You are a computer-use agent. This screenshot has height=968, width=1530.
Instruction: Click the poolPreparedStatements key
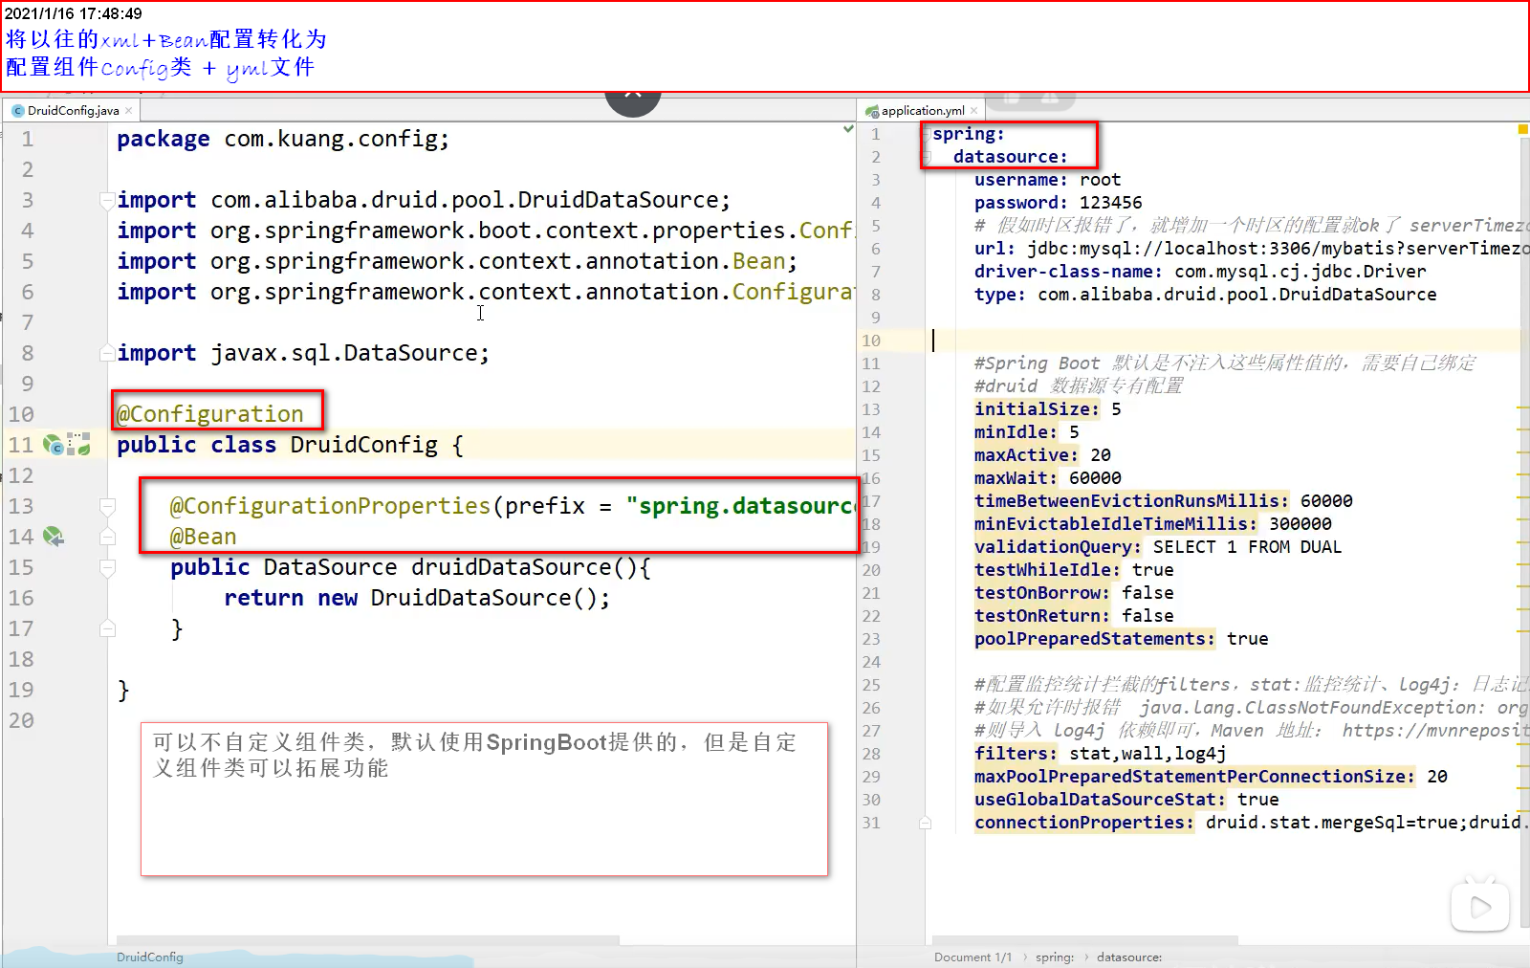click(1095, 639)
